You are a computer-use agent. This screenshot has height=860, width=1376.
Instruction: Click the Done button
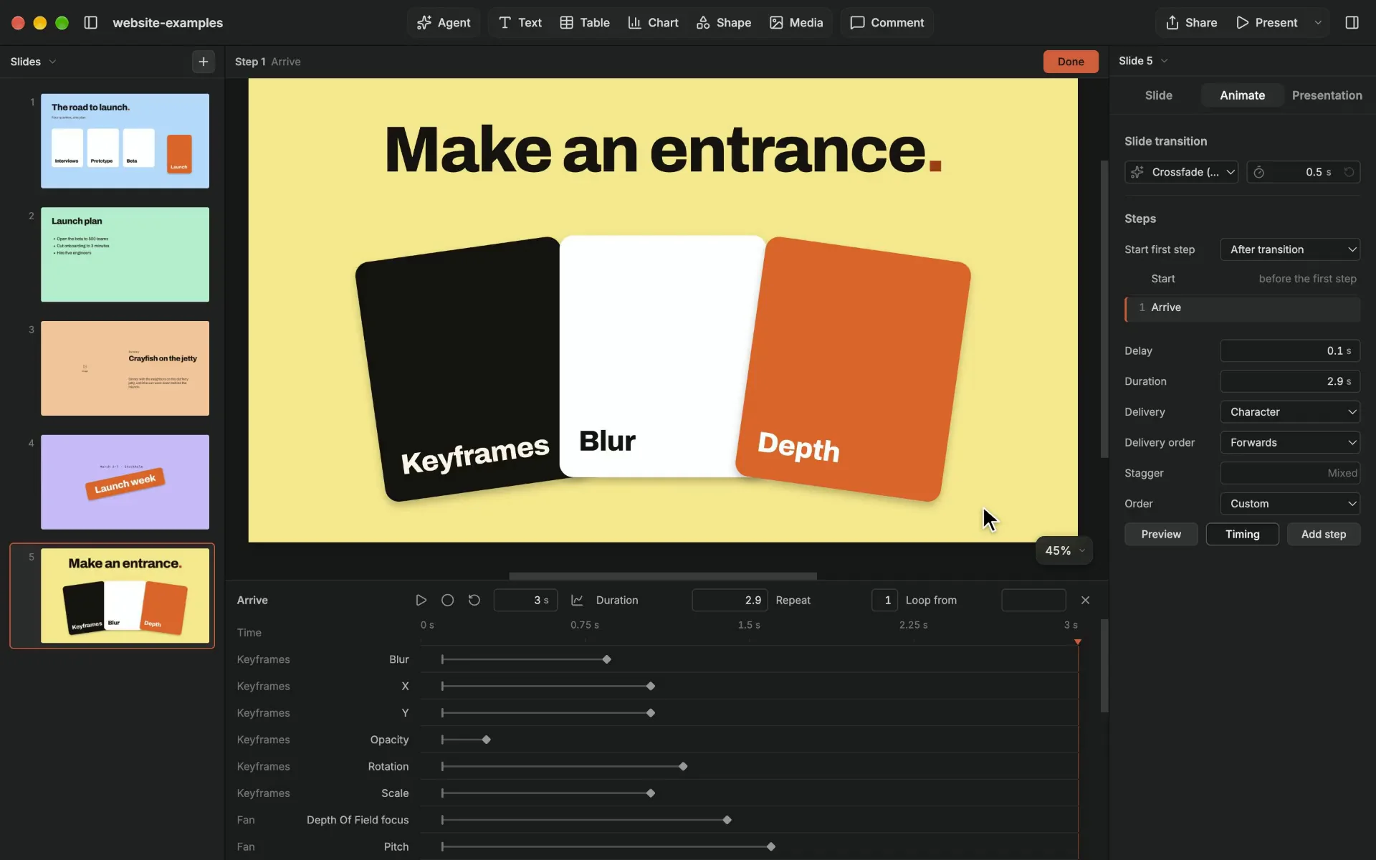coord(1071,62)
